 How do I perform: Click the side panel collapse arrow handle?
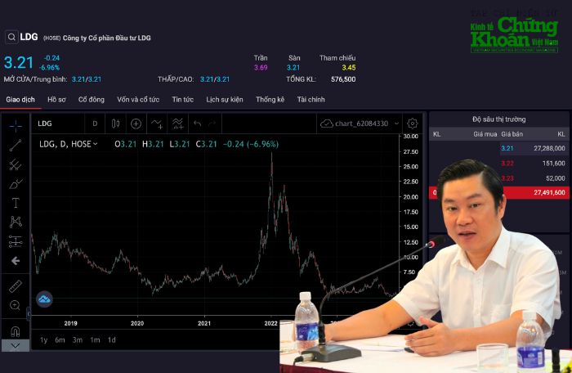29,313
